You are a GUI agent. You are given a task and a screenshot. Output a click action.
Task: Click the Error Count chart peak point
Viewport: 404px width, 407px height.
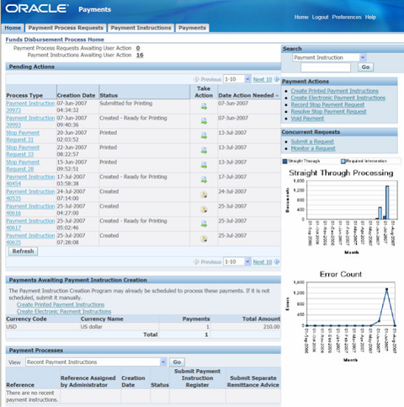coord(386,289)
